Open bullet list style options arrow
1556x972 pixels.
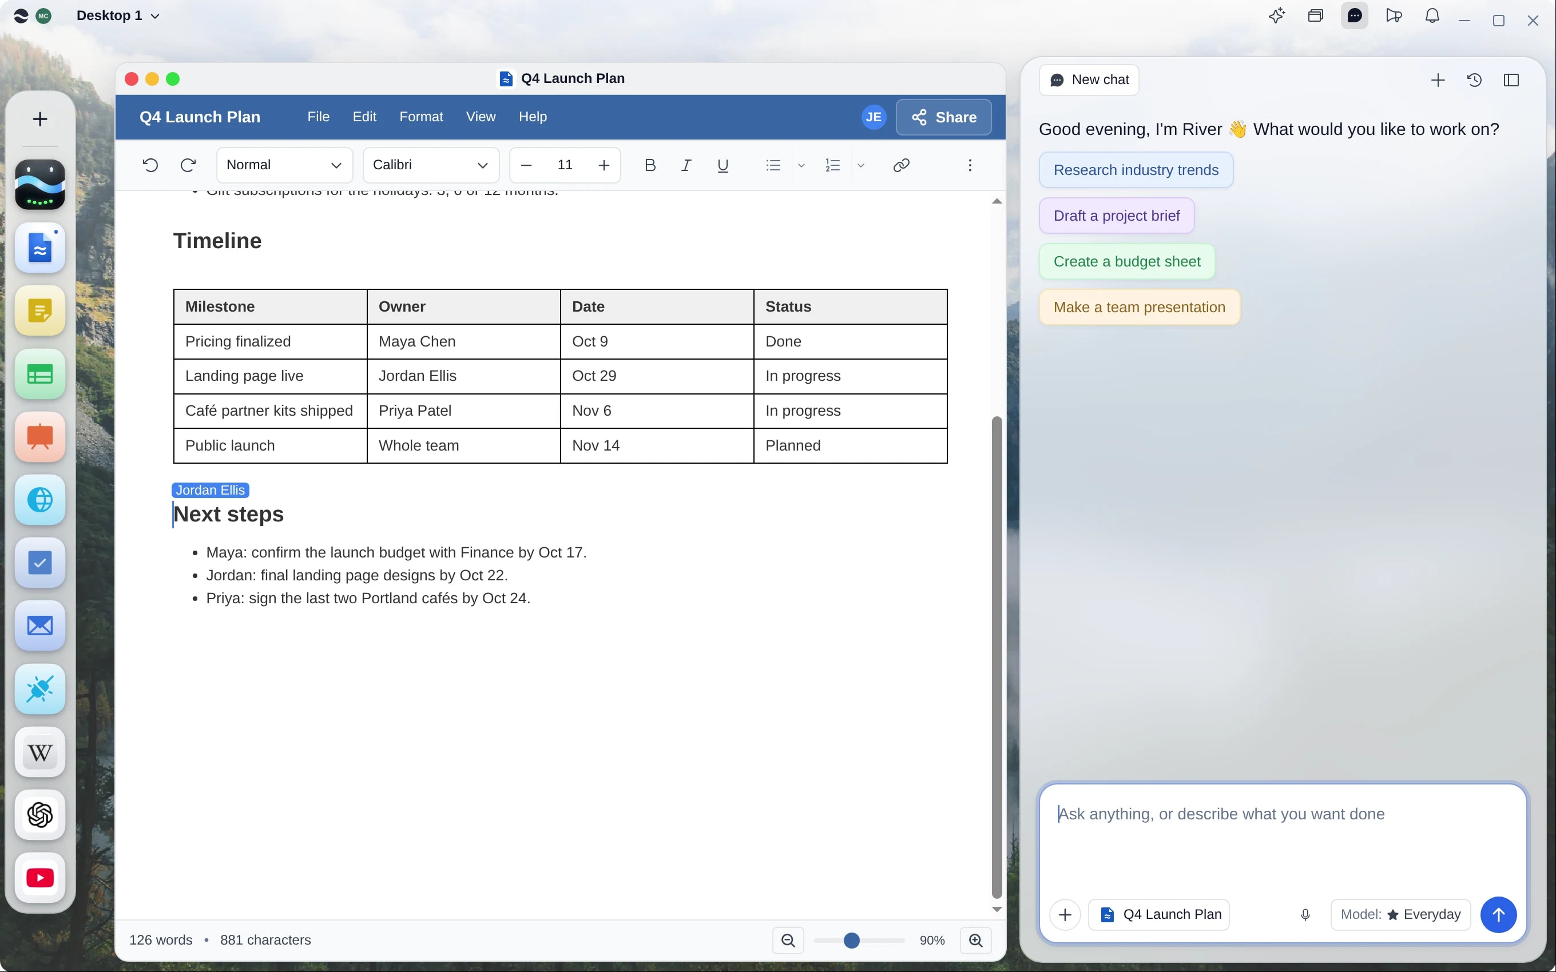coord(801,165)
